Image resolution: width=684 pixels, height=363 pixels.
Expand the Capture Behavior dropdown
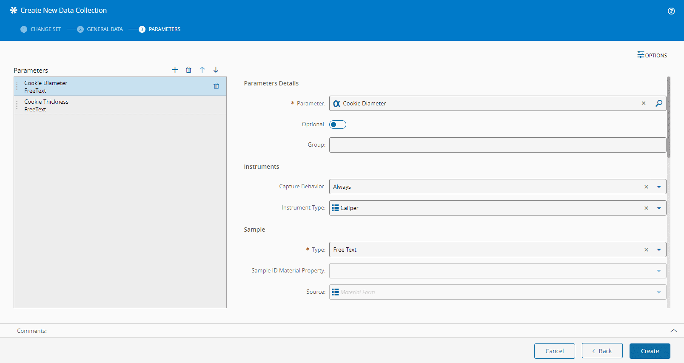(x=658, y=187)
